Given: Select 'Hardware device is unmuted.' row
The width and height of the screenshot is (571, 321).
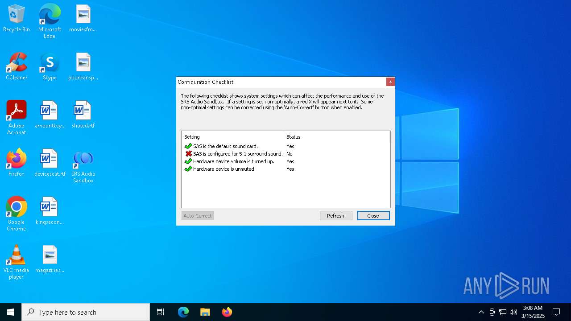Looking at the screenshot, I should [285, 169].
